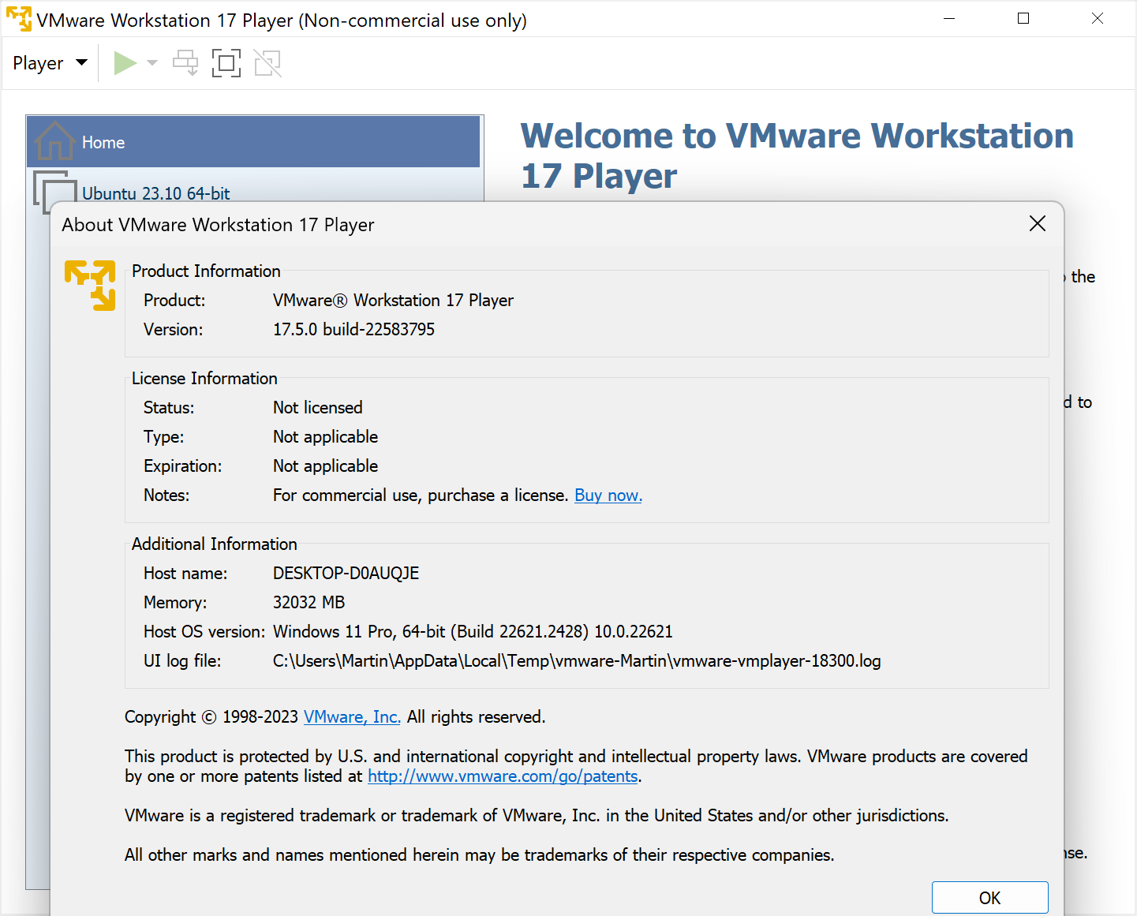Click the Send Ctrl+Alt+Del toolbar icon
The image size is (1137, 916).
click(x=186, y=63)
